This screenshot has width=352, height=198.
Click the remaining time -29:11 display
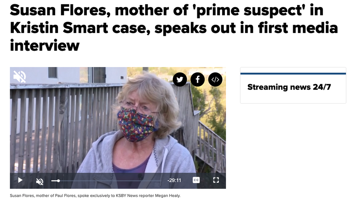pyautogui.click(x=174, y=180)
